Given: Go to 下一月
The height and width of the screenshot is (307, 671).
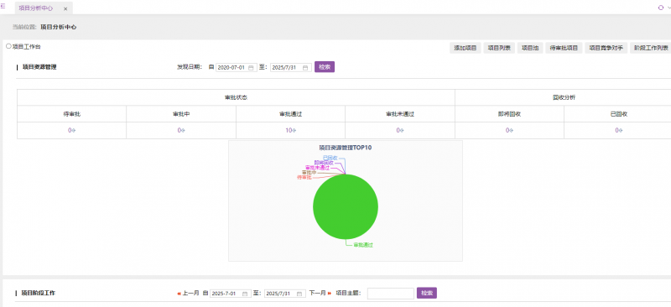Looking at the screenshot, I should click(x=318, y=294).
